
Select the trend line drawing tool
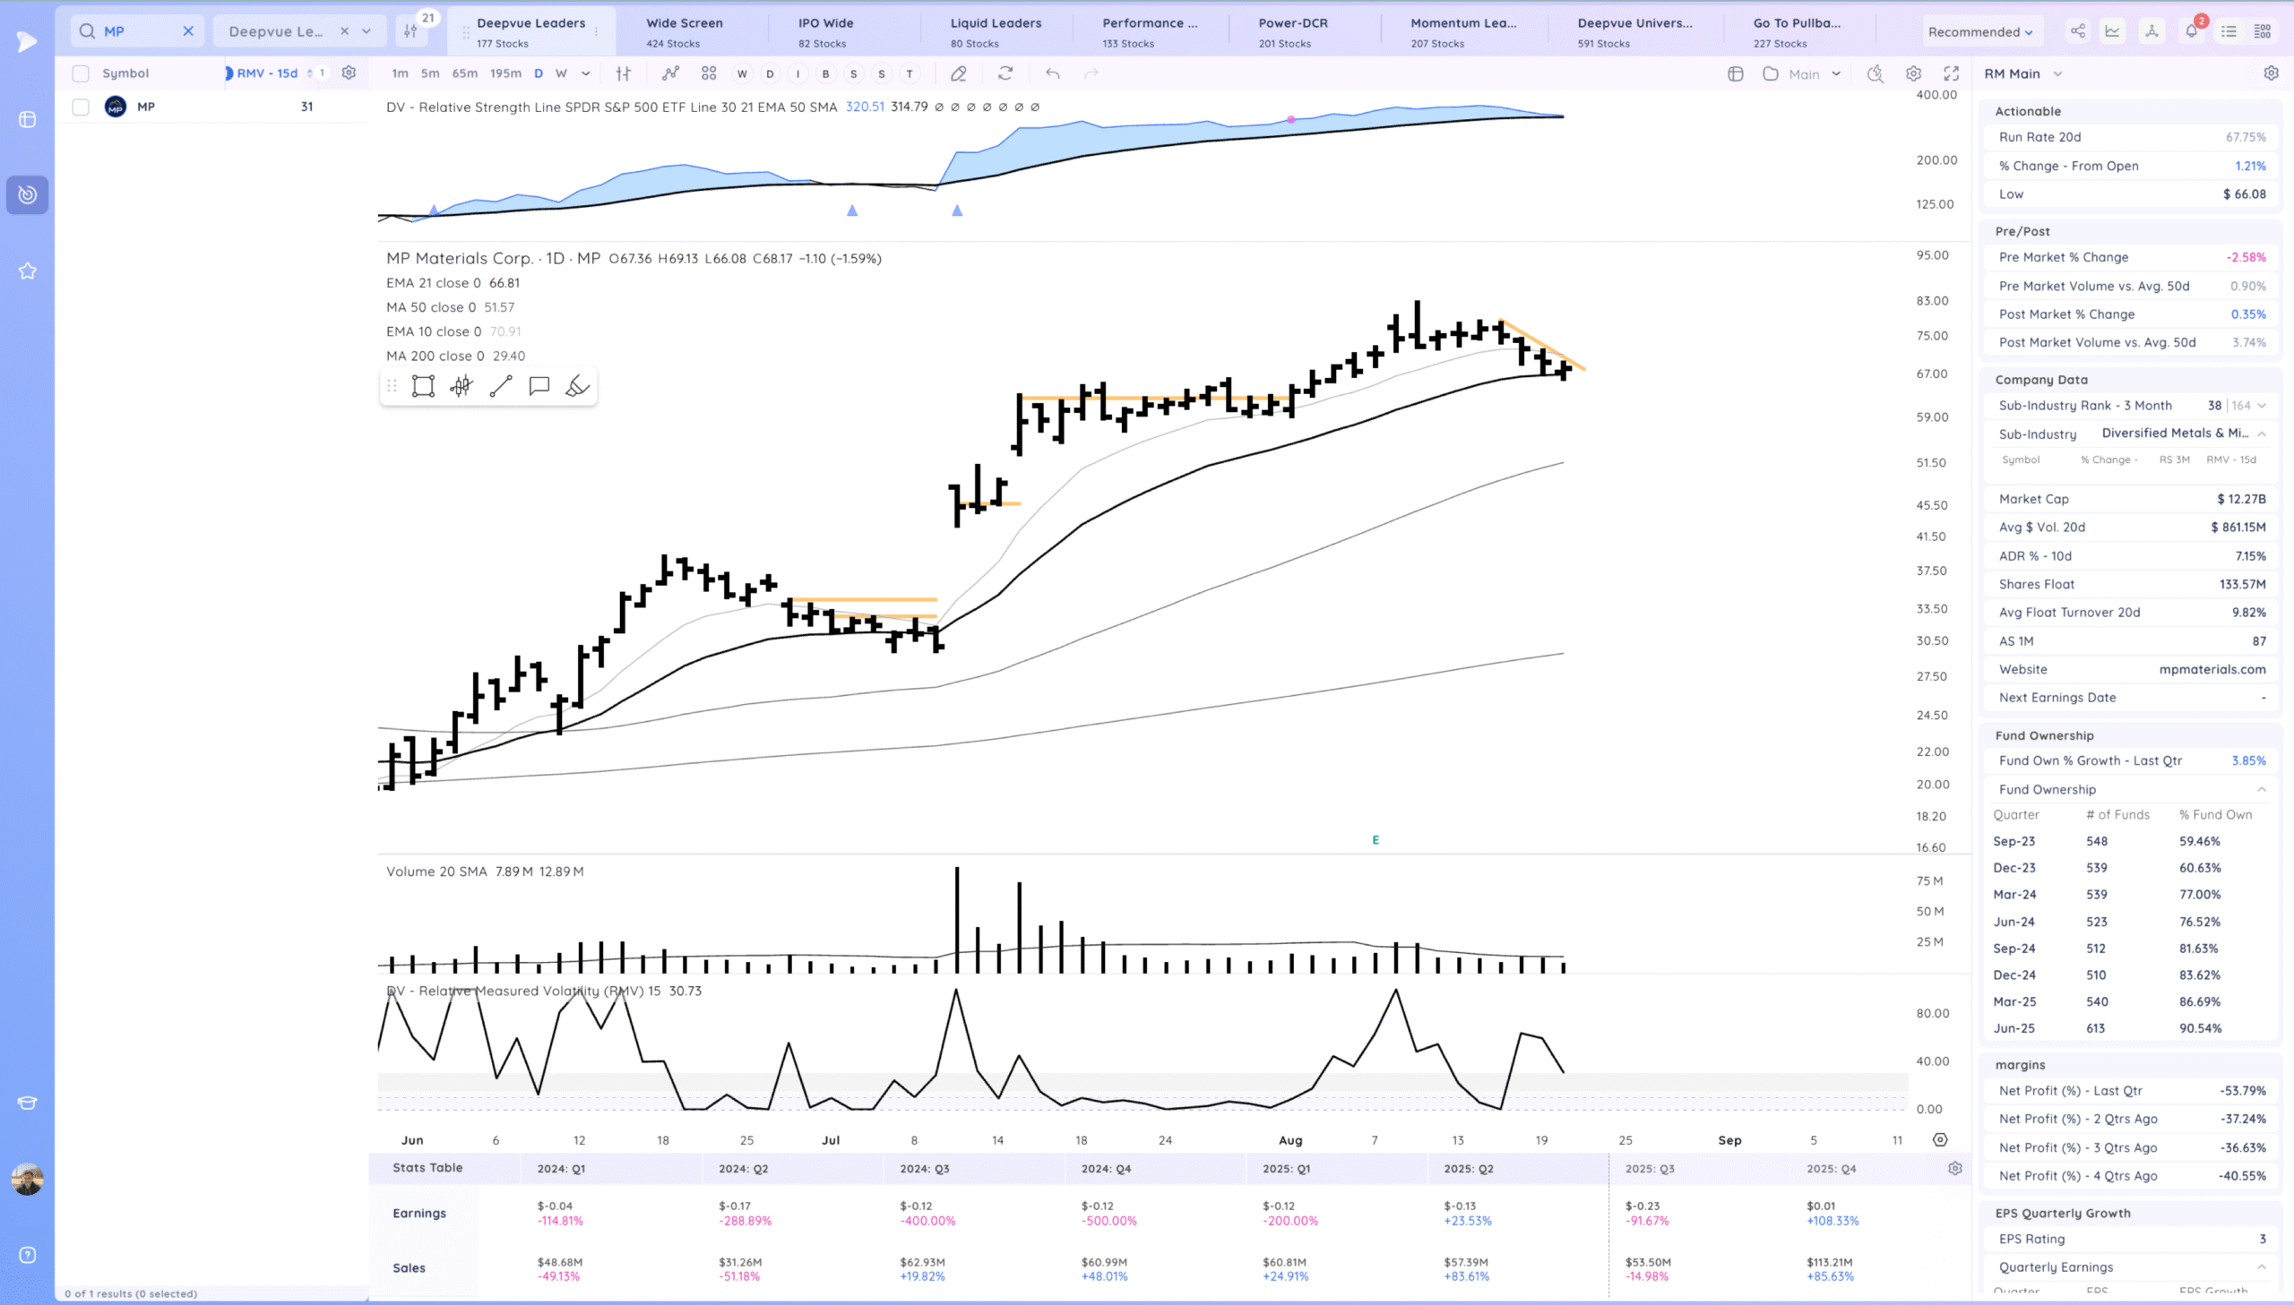(500, 386)
